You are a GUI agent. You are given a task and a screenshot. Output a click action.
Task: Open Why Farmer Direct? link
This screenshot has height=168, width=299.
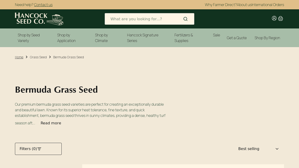coord(221,5)
